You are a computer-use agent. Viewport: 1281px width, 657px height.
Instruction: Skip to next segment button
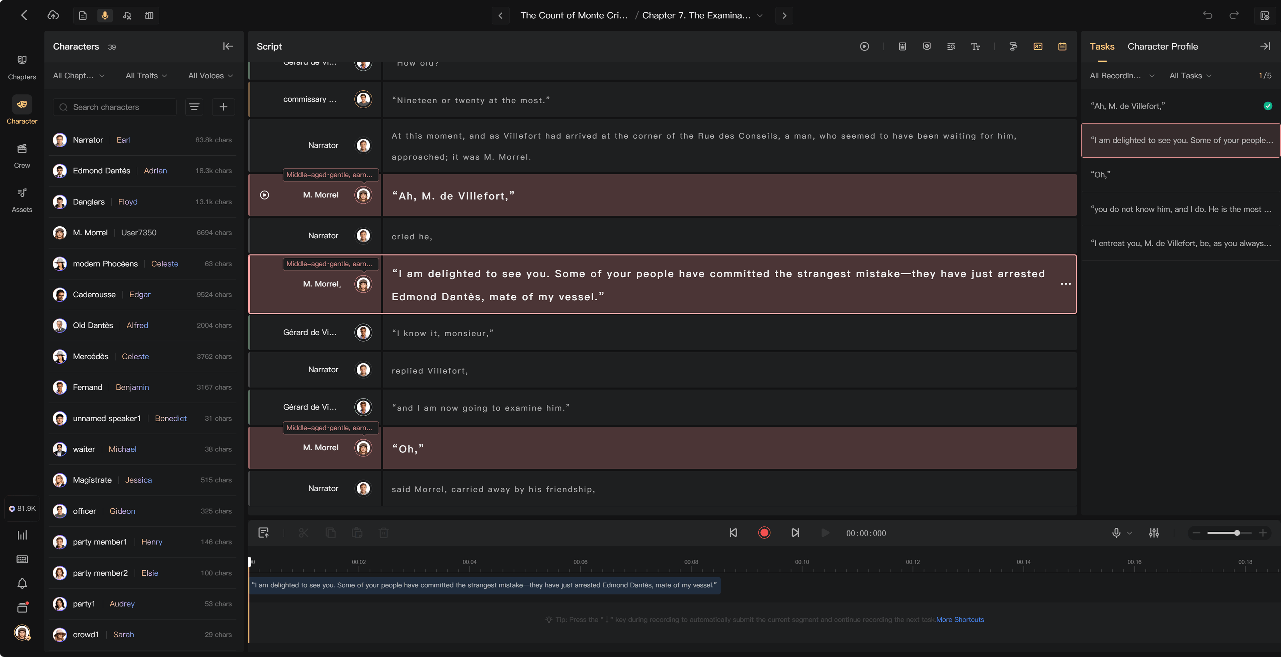click(x=795, y=533)
